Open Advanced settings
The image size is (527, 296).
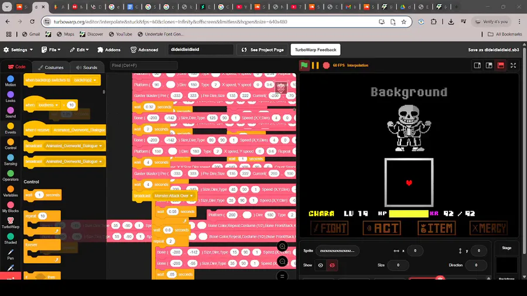coord(144,50)
